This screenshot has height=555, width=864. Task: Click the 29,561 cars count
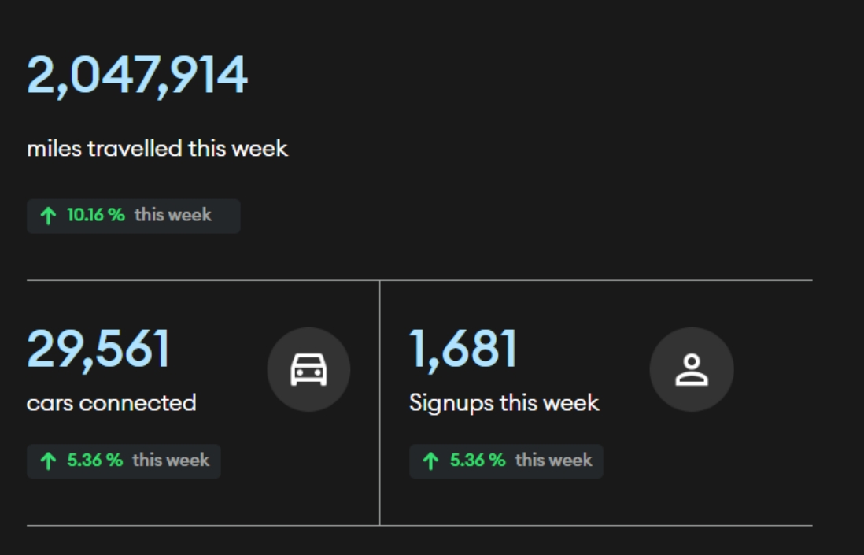click(x=98, y=349)
